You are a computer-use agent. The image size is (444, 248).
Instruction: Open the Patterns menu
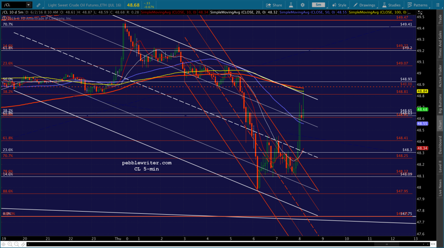point(418,5)
